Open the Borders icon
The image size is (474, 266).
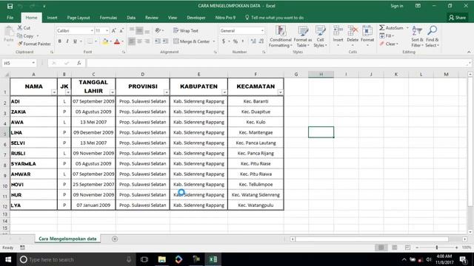point(90,41)
